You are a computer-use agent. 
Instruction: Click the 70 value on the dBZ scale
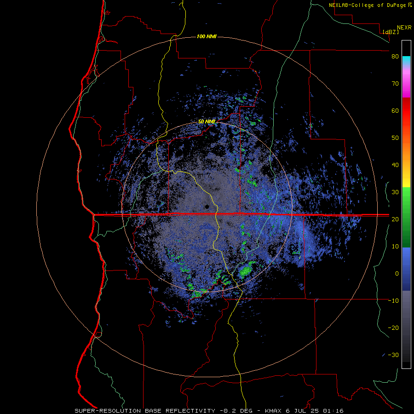(395, 84)
